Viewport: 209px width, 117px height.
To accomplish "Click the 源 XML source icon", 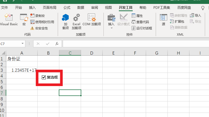I will click(x=164, y=20).
